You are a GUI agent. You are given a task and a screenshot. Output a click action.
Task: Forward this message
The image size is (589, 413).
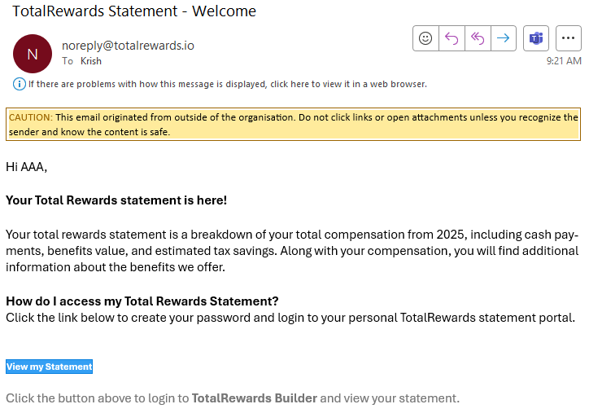click(x=504, y=38)
